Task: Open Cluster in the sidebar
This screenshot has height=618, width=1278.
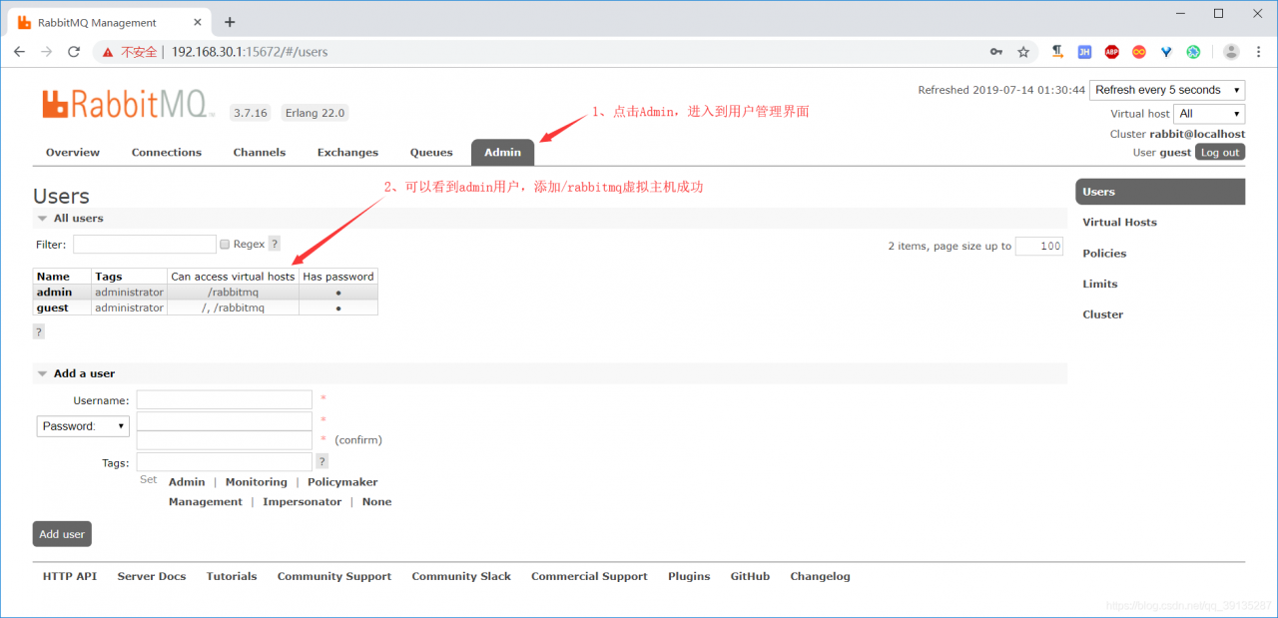Action: pyautogui.click(x=1103, y=314)
